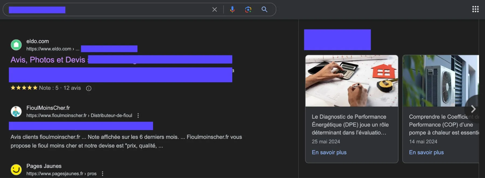Open the heat pump unit thumbnail
This screenshot has height=178, width=485.
point(441,81)
